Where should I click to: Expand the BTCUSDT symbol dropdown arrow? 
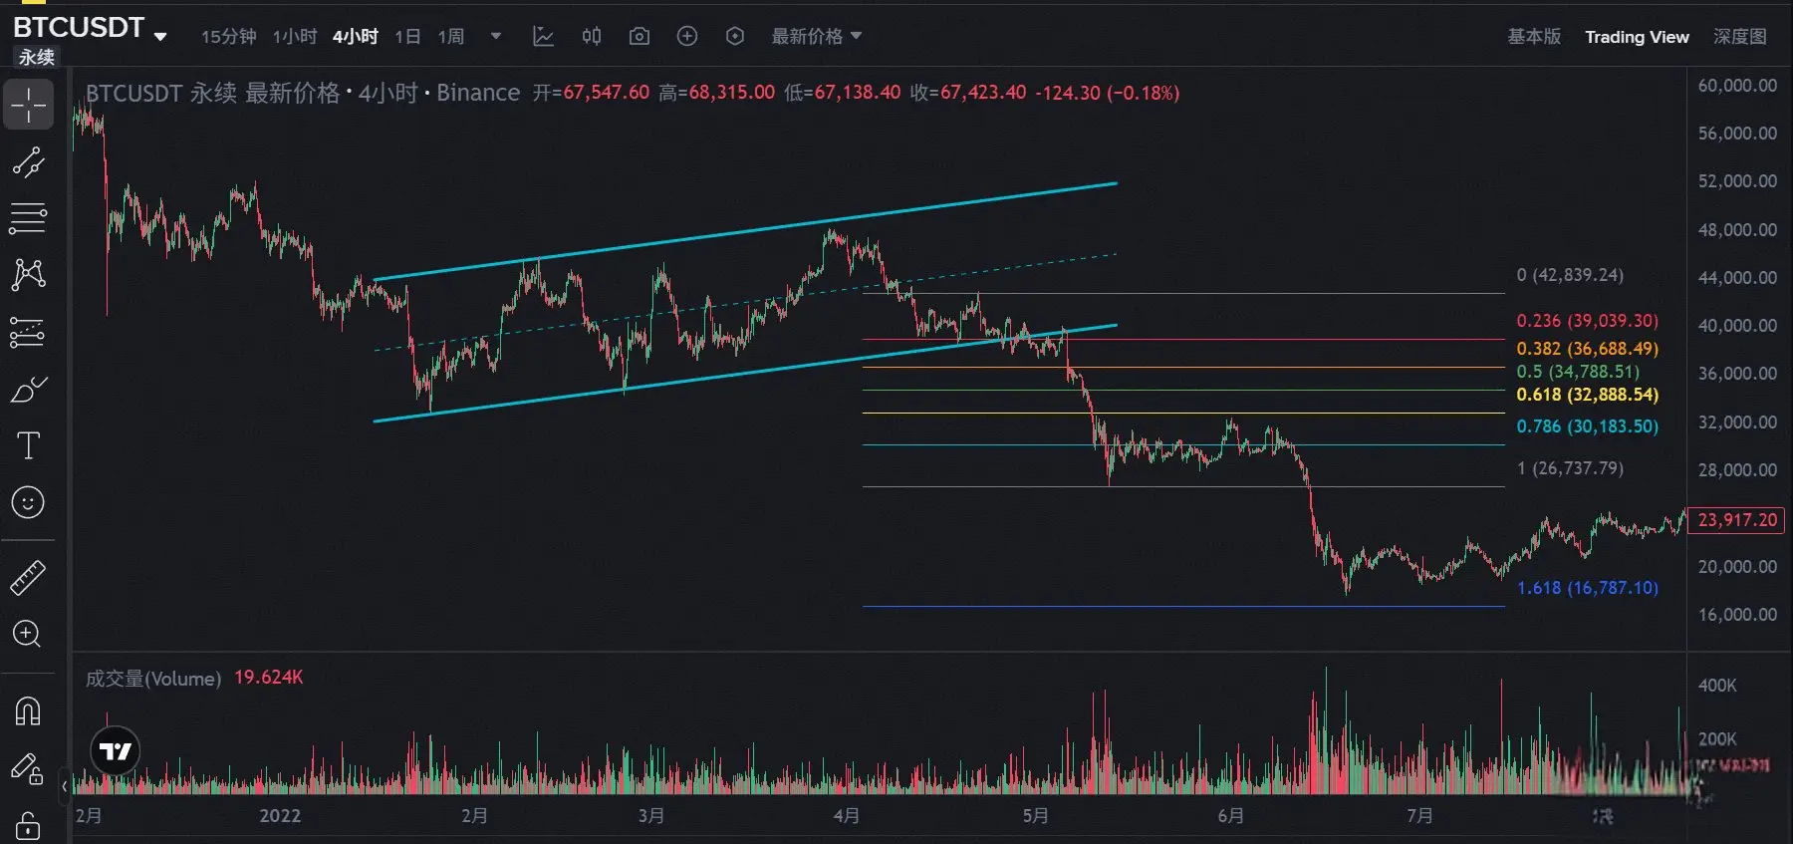coord(160,37)
